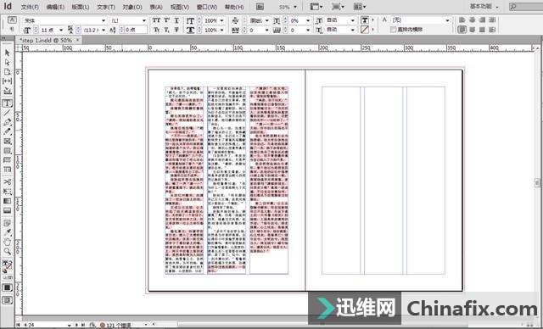
Task: Open the 视图(V) menu
Action: [180, 7]
